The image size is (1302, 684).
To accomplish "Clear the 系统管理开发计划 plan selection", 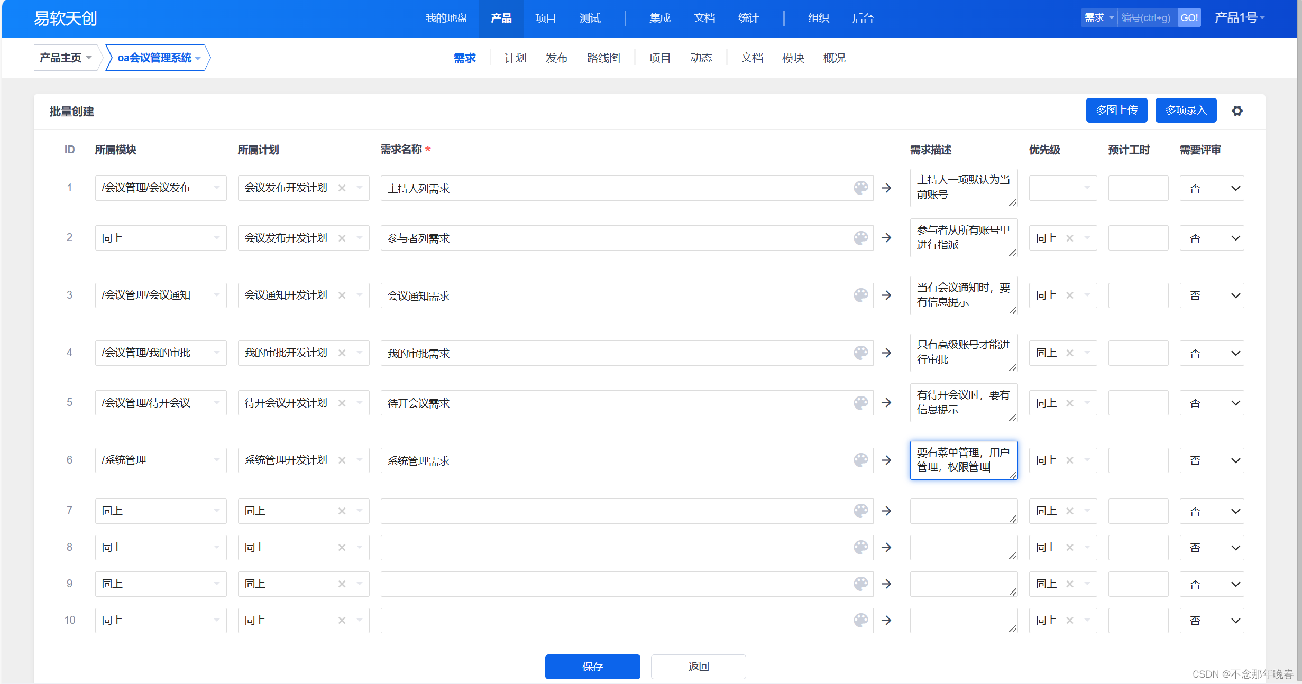I will click(x=342, y=460).
